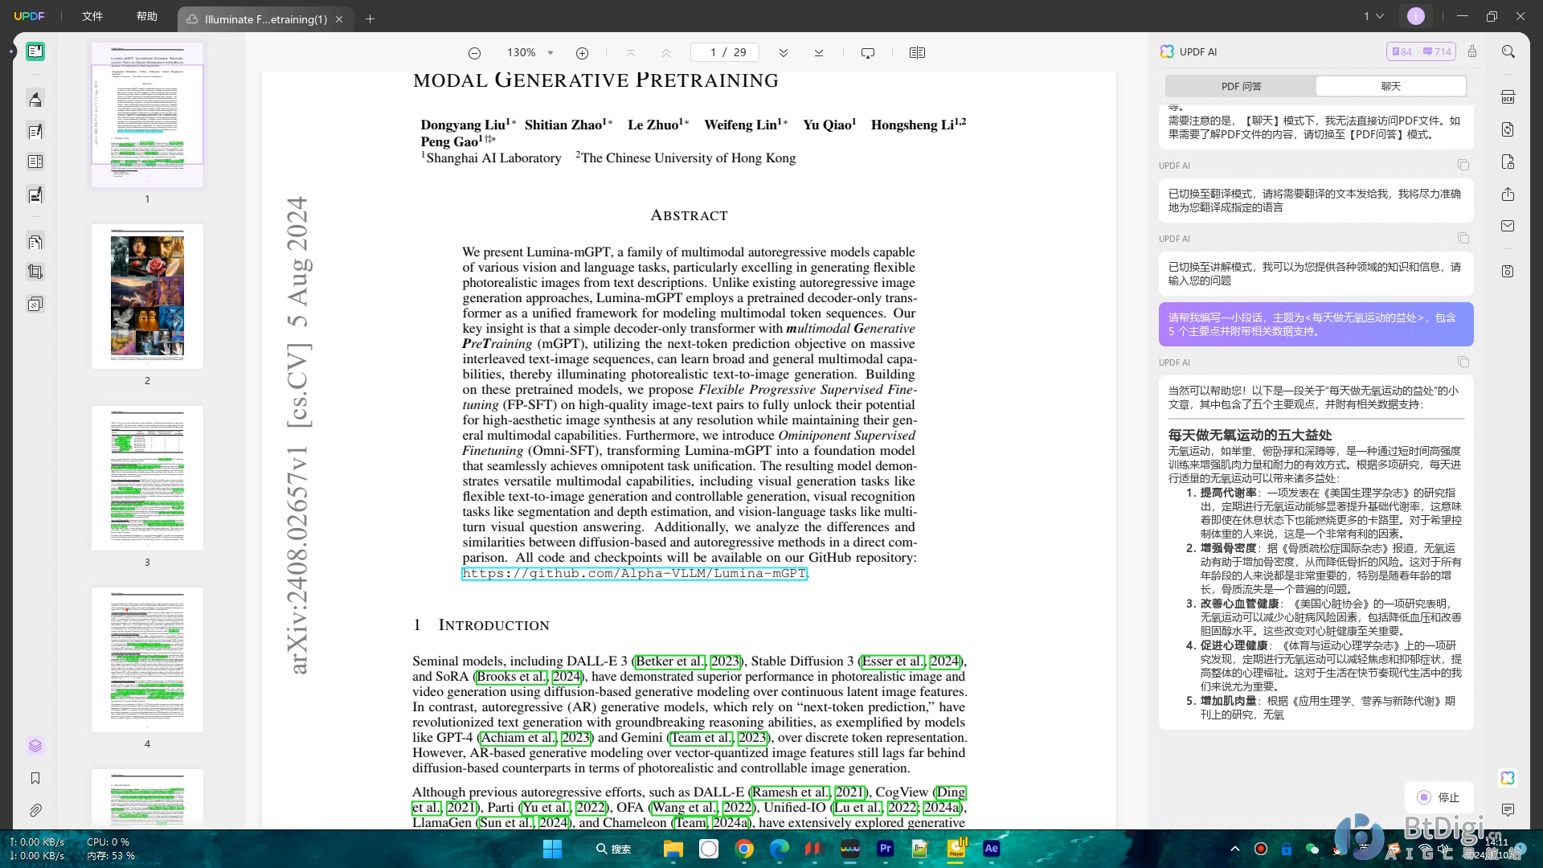Expand the window count dropdown showing 1
The width and height of the screenshot is (1543, 868).
(1373, 16)
